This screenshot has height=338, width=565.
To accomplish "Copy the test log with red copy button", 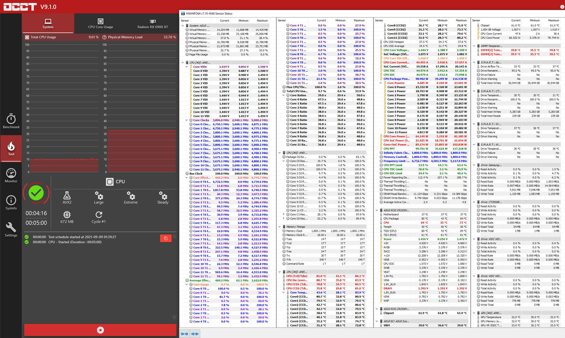I will (166, 238).
